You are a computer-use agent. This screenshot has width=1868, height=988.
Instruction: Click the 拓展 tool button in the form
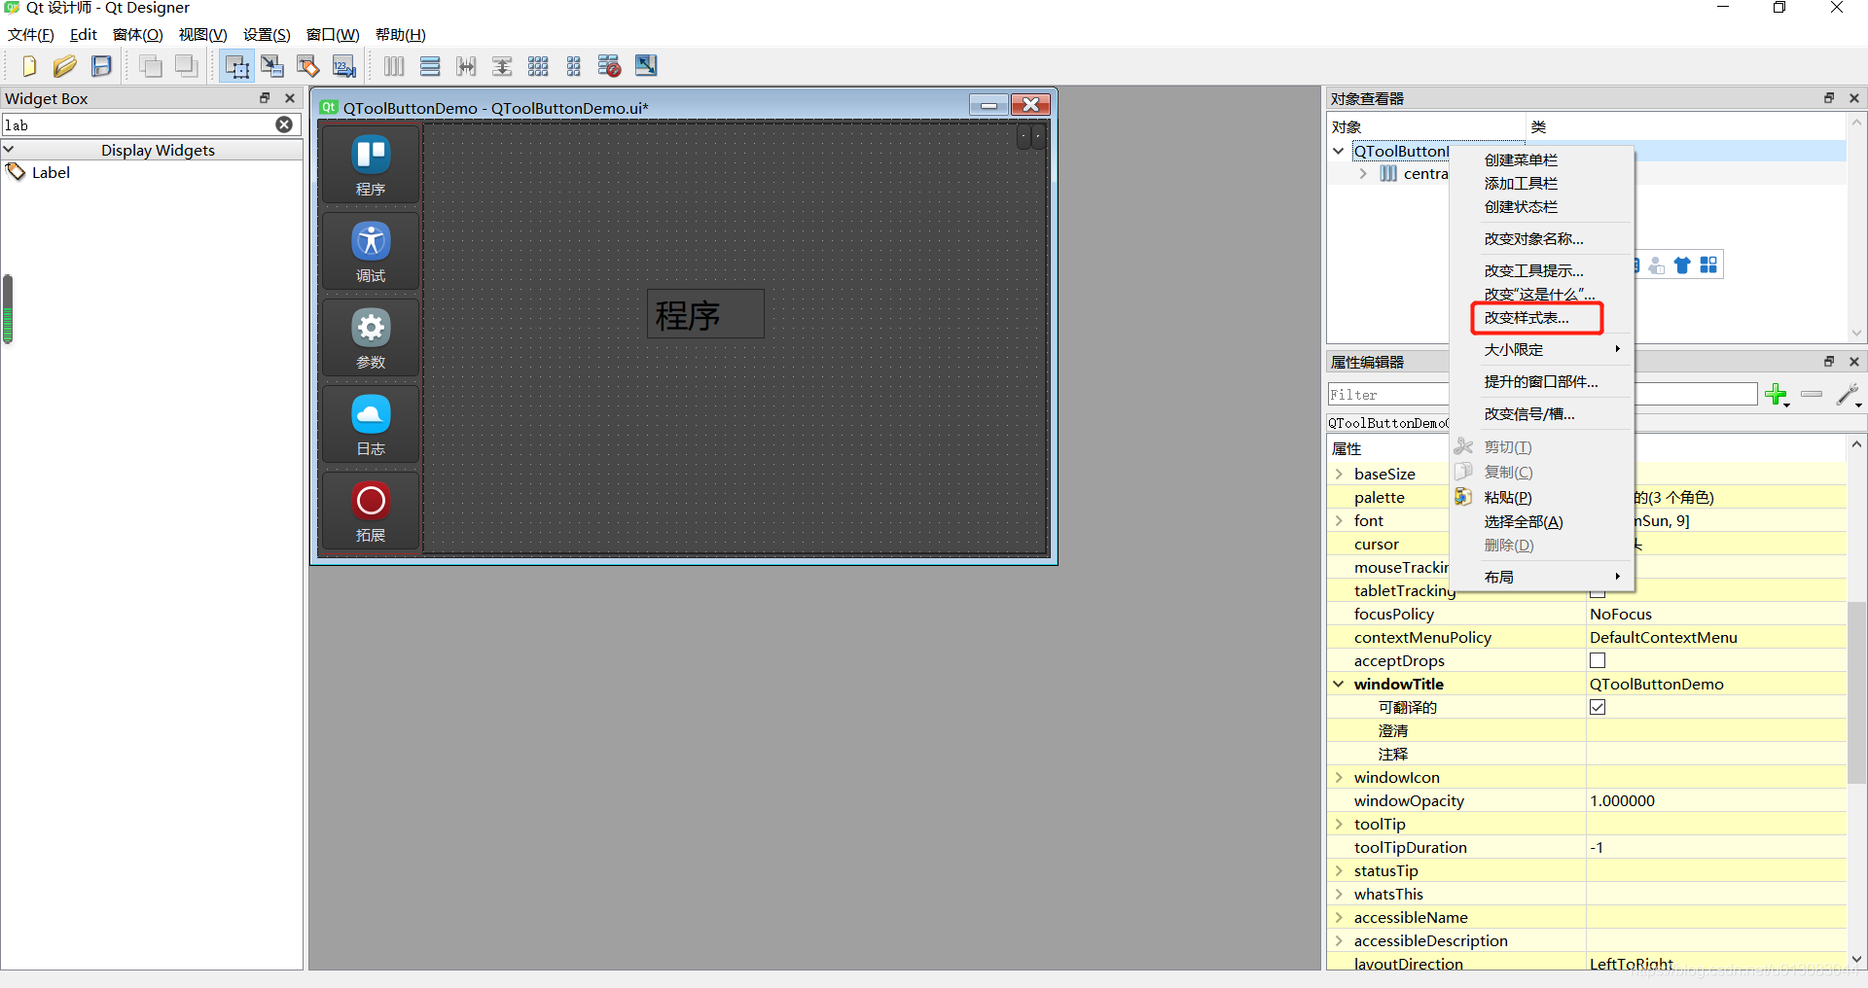[371, 510]
